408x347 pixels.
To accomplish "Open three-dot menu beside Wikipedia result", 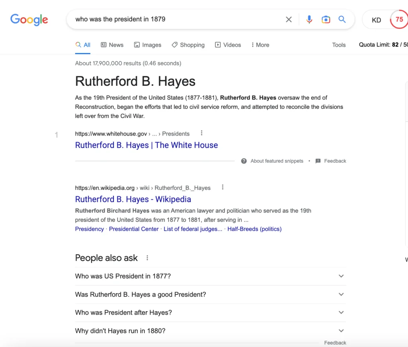I will (222, 187).
